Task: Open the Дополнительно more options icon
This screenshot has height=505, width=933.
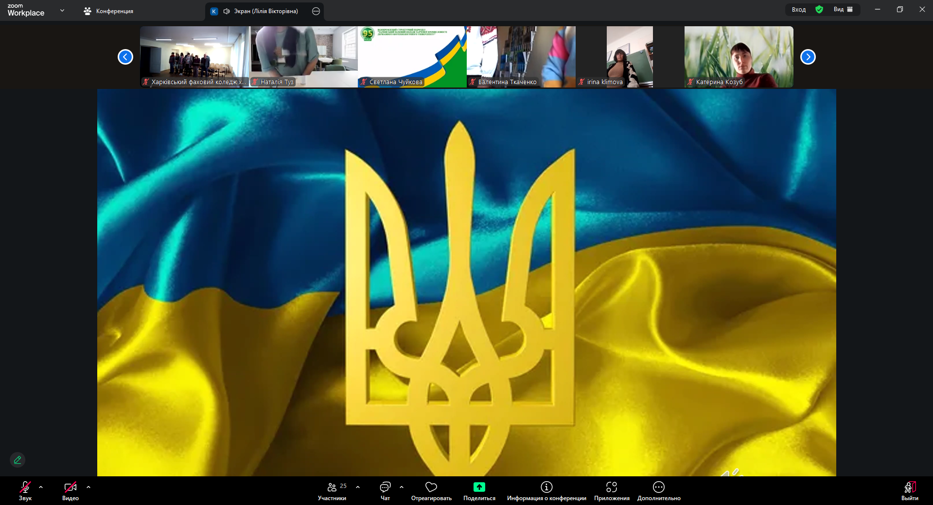Action: [x=659, y=487]
